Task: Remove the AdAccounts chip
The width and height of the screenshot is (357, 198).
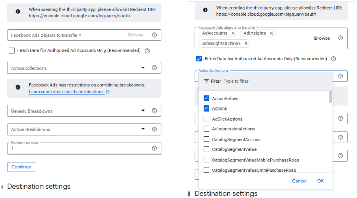Action: coord(233,33)
